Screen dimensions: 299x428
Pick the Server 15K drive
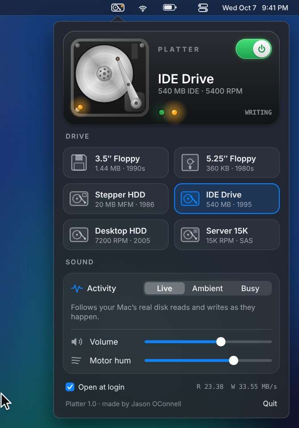227,235
